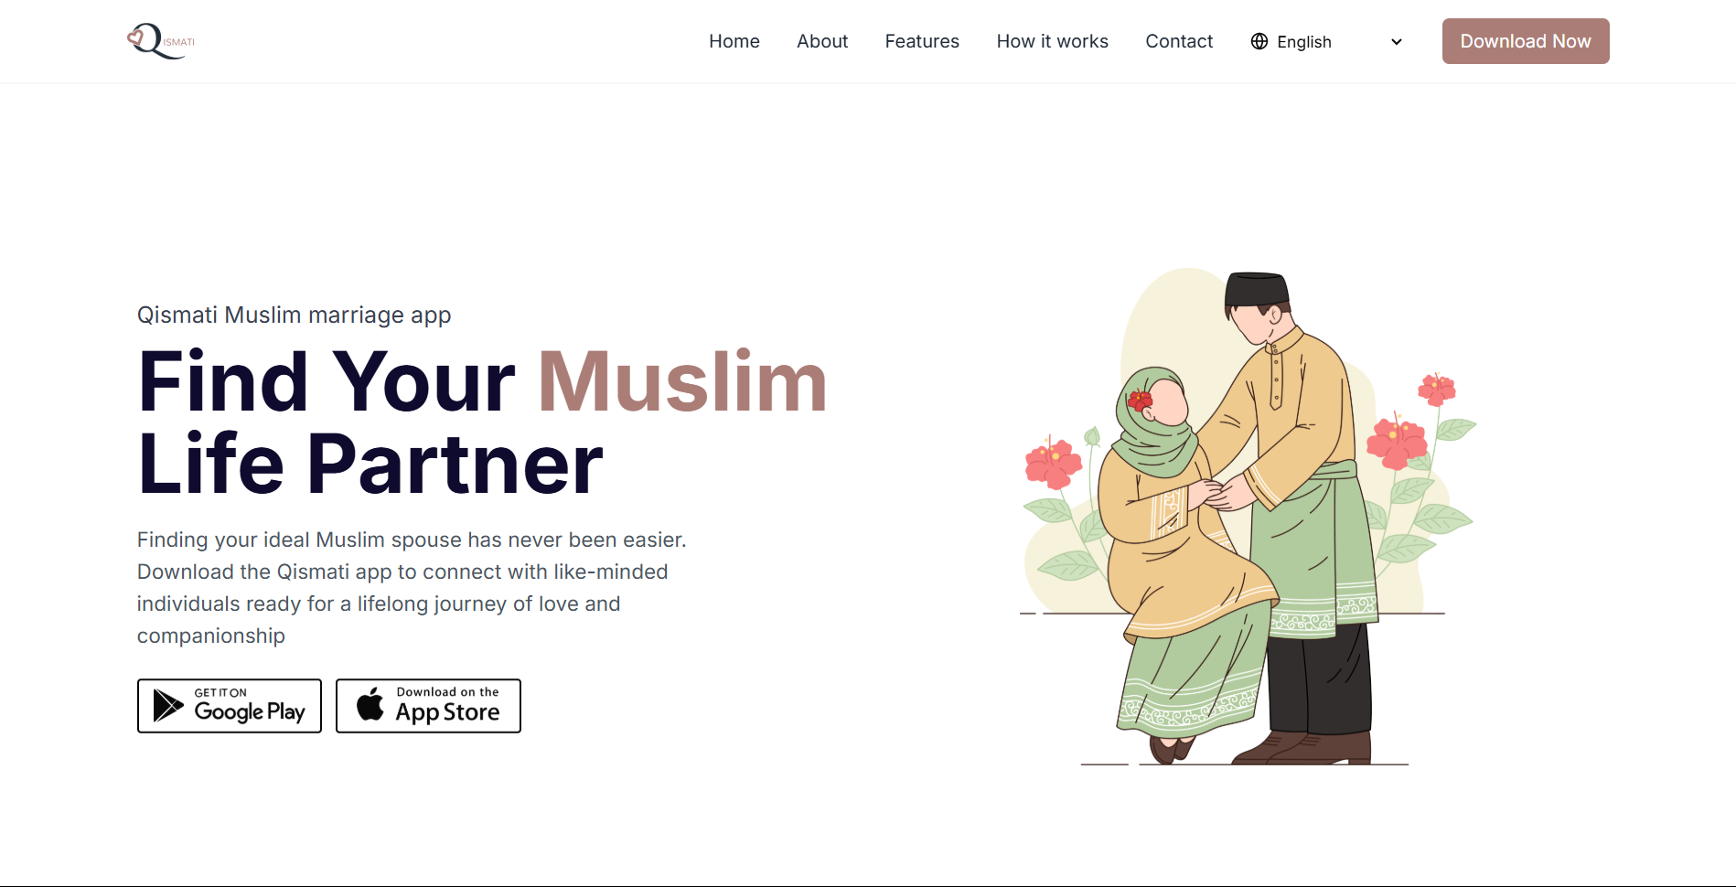This screenshot has width=1736, height=887.
Task: Click the Qismati Muslim marriage app subtitle
Action: coord(294,315)
